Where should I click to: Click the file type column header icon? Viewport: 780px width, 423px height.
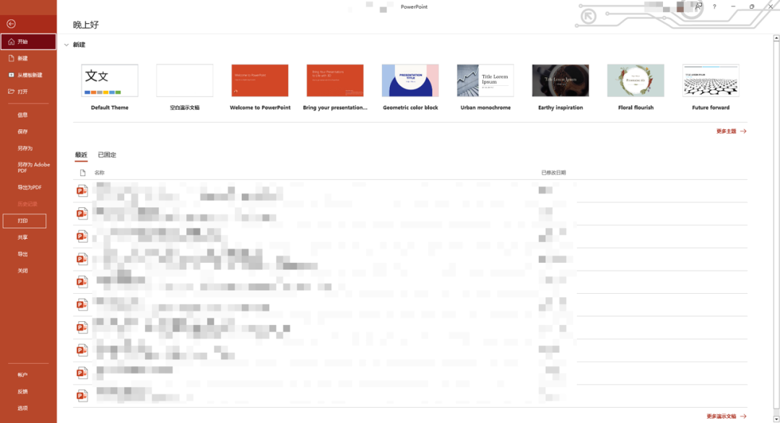(82, 173)
